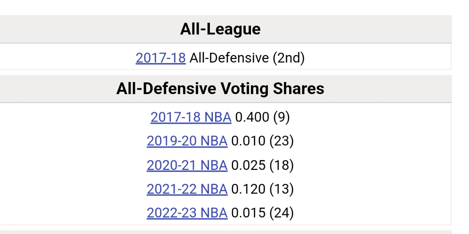Click the rank (24) for 2022-23
The height and width of the screenshot is (234, 469).
point(281,213)
